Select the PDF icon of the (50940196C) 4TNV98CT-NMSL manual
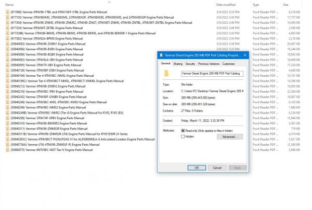This screenshot has height=210, width=312. [8, 81]
